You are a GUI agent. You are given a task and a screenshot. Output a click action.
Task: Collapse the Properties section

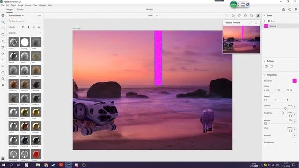[265, 75]
